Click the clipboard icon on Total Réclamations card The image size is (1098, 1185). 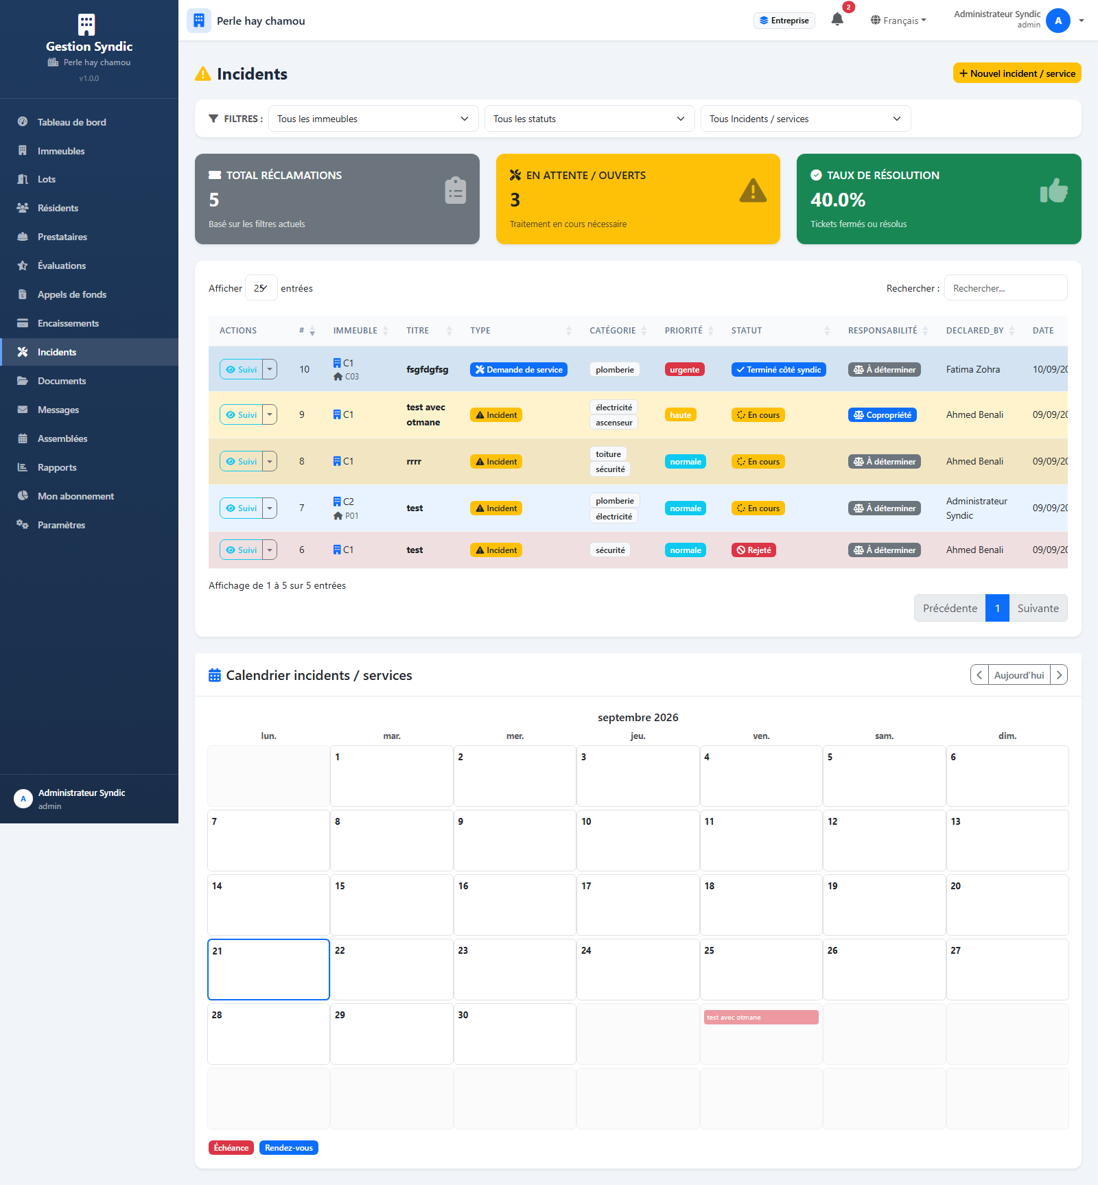coord(456,191)
